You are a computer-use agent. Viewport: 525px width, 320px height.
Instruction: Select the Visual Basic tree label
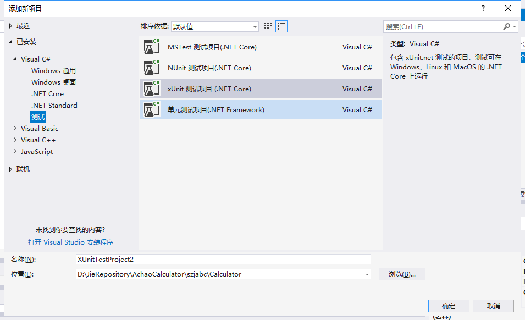point(40,128)
